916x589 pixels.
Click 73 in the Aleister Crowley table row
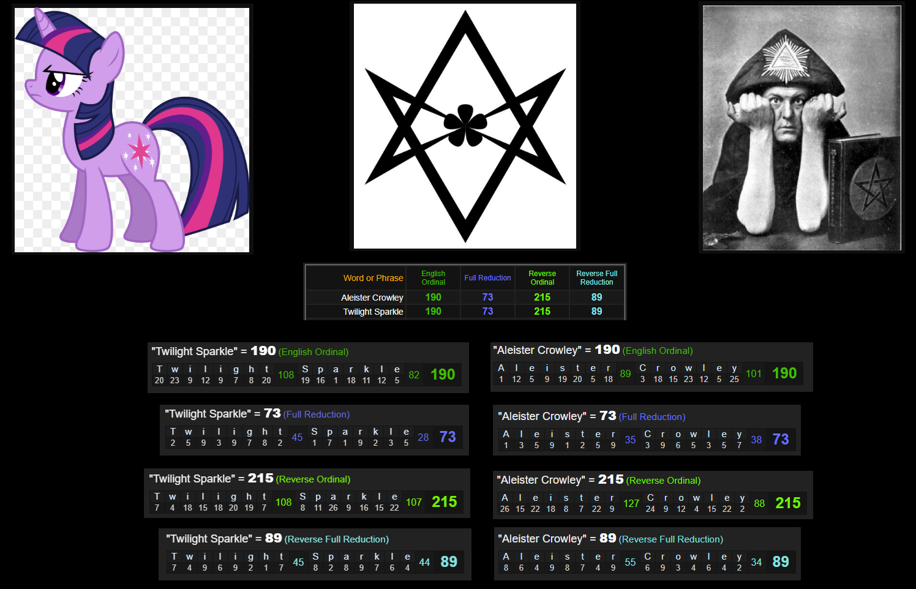point(487,297)
